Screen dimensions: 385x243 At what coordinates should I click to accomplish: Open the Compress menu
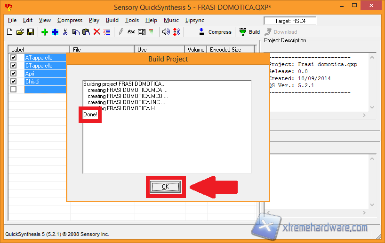tap(70, 20)
